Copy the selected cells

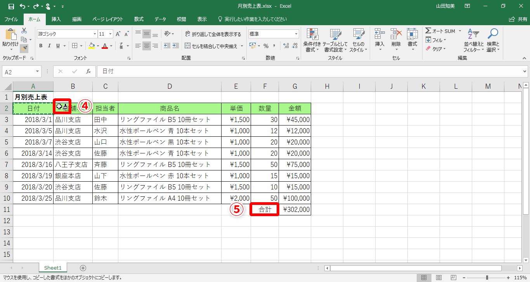(24, 39)
